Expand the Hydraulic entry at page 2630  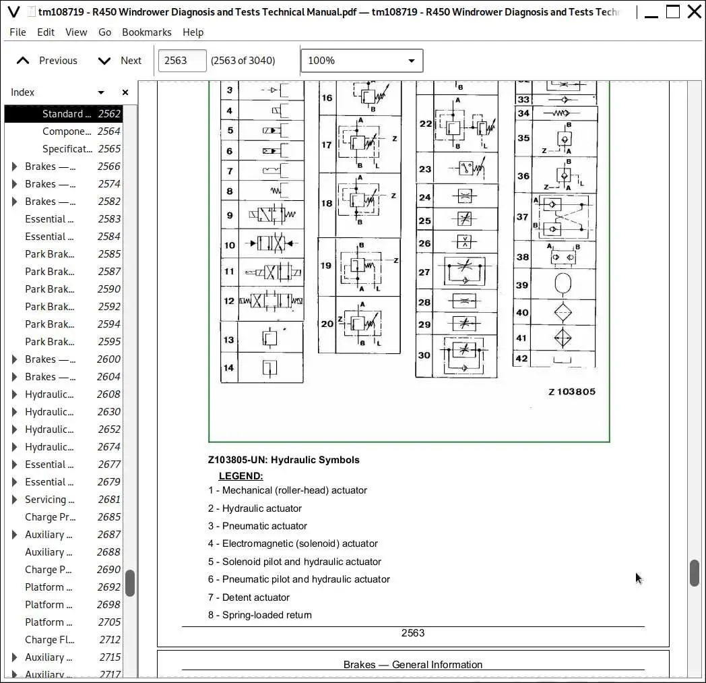click(x=14, y=412)
